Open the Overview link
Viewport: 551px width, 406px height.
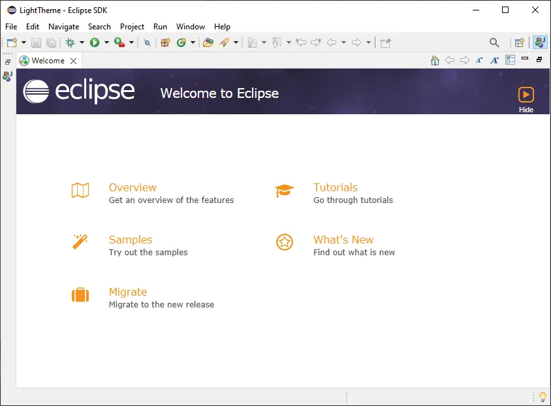pyautogui.click(x=133, y=187)
